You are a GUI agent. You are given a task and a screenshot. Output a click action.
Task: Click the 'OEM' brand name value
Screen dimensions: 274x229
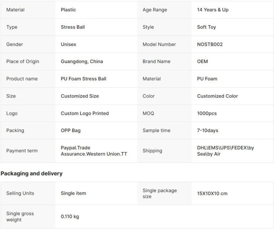click(x=202, y=61)
